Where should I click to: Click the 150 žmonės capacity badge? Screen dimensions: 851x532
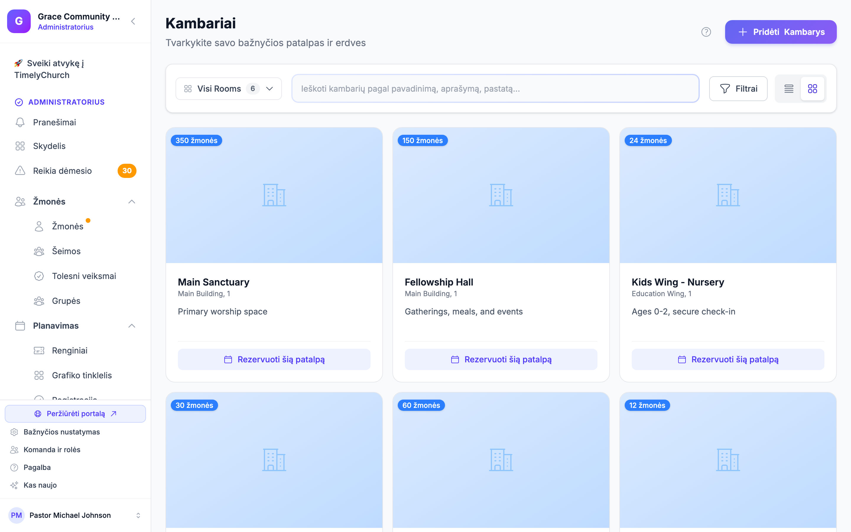[x=423, y=140]
